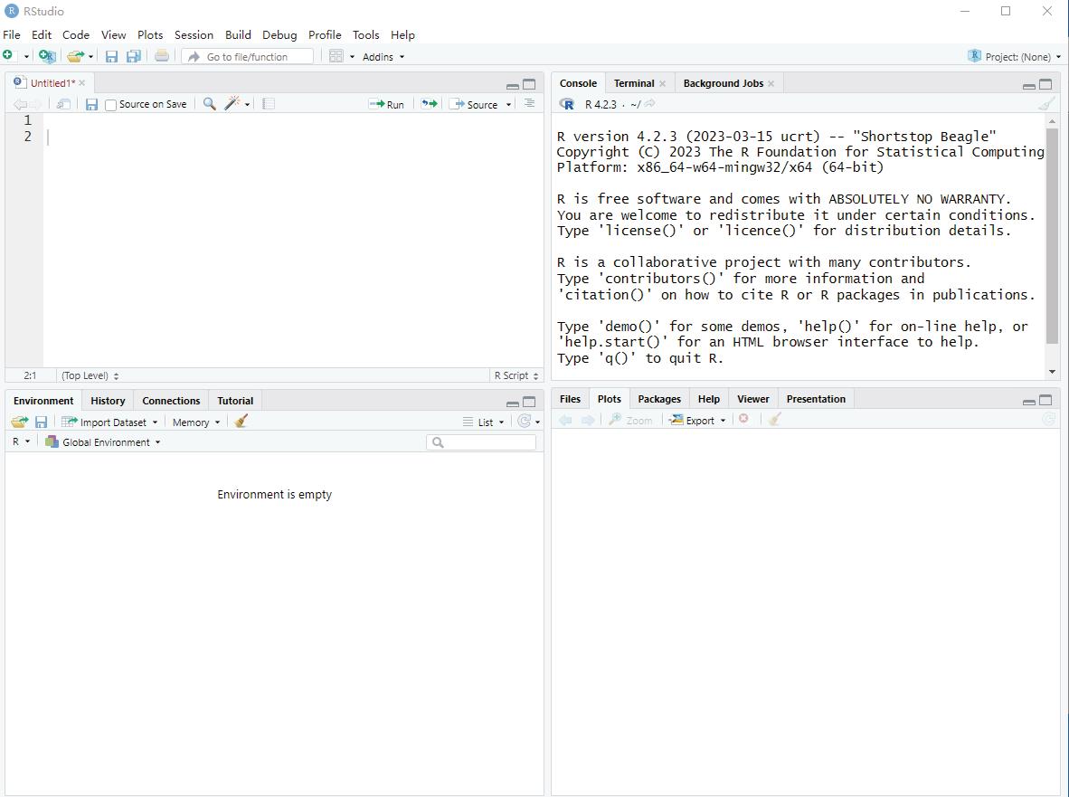Click the magnifier Find/Replace icon in editor
The image size is (1069, 797).
pos(209,104)
